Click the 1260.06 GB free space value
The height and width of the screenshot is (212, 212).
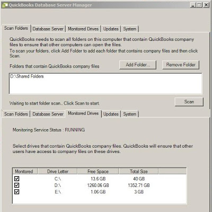coord(98,185)
